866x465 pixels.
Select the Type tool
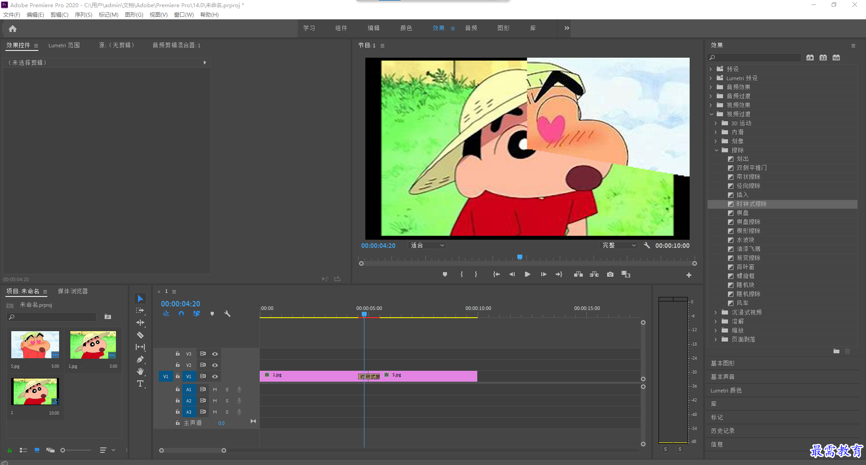coord(140,383)
